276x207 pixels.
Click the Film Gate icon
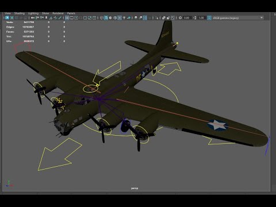point(71,18)
